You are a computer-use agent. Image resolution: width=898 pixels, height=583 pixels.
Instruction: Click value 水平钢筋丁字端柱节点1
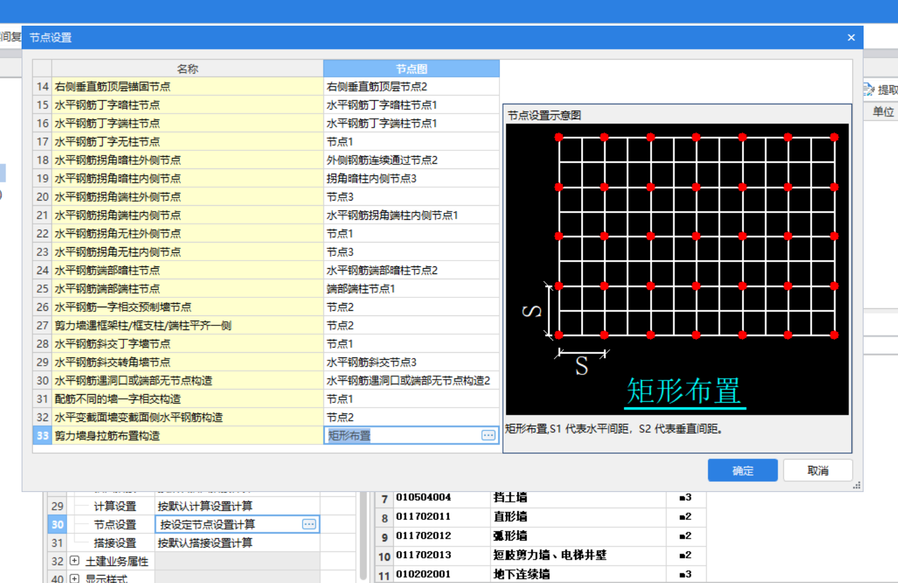382,123
